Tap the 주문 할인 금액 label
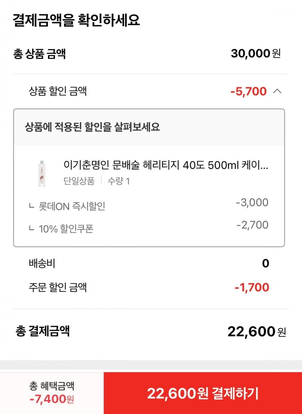302x414 pixels. (58, 287)
